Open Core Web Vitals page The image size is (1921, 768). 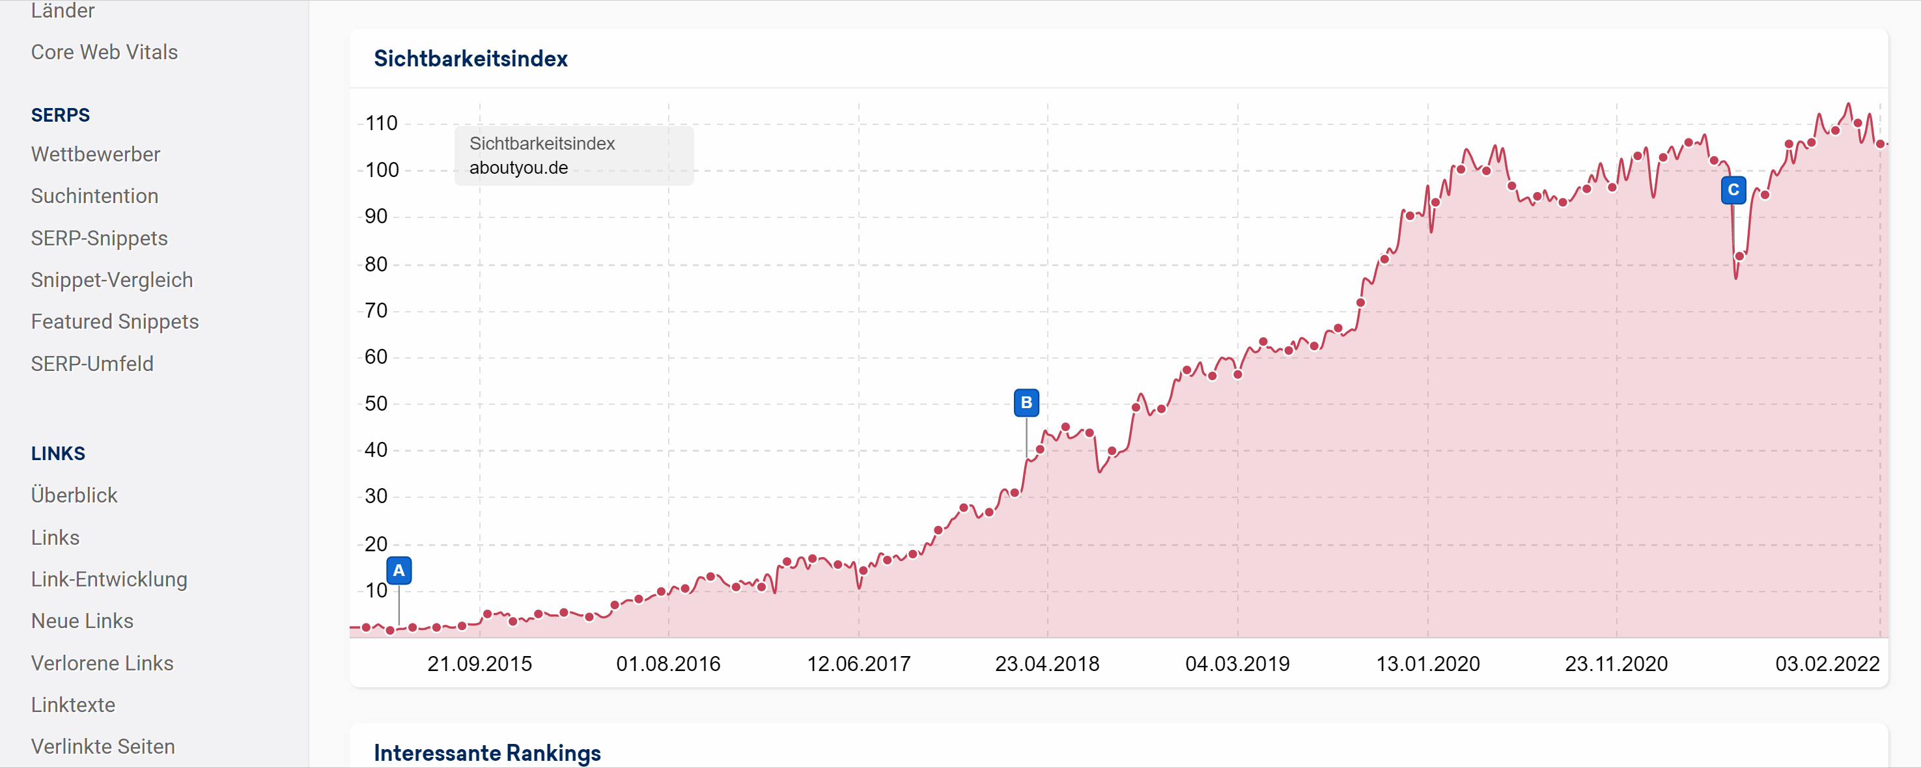click(104, 52)
